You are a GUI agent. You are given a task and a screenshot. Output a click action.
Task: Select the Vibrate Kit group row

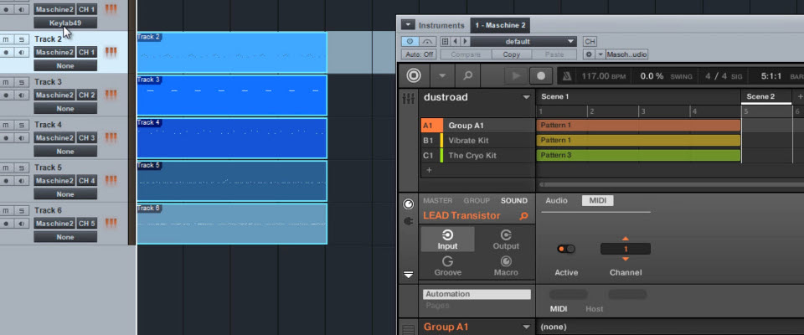click(x=478, y=141)
